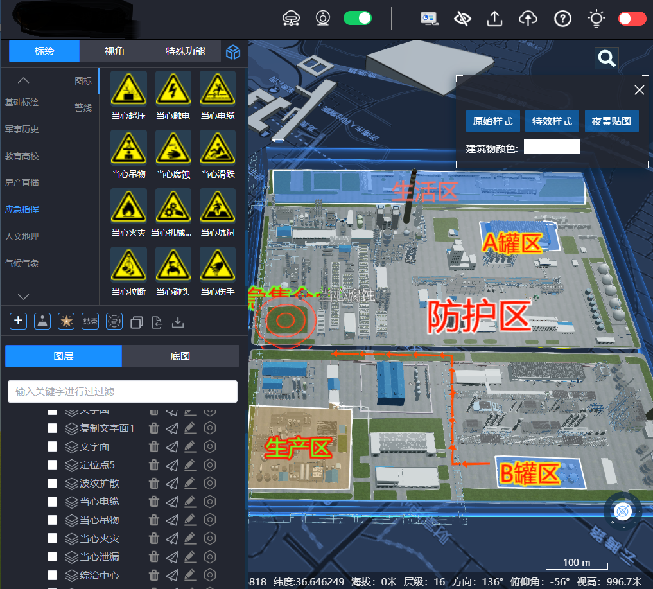Switch to the 视角 tab
Viewport: 653px width, 589px height.
[x=114, y=51]
